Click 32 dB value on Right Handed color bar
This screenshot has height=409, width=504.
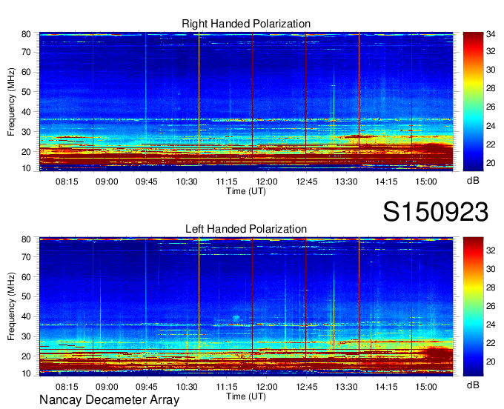pos(491,51)
